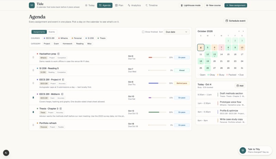Click Hackathon prep progress bar

coord(158,57)
